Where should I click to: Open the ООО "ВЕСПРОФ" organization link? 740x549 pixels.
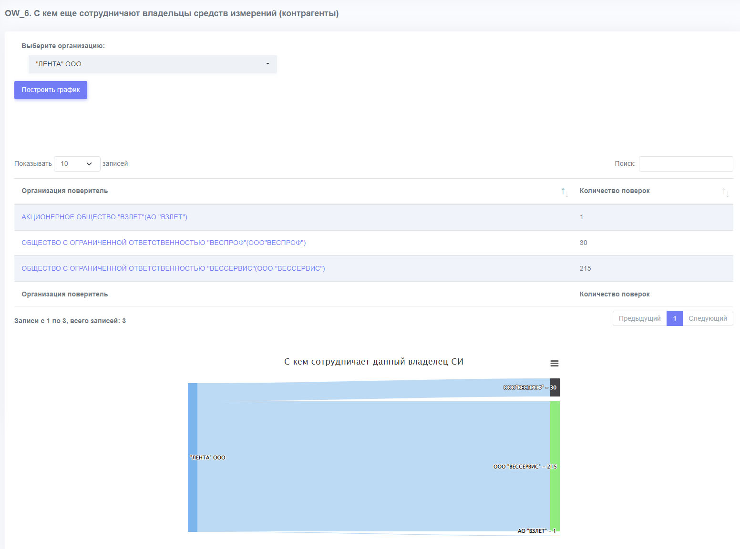point(164,243)
